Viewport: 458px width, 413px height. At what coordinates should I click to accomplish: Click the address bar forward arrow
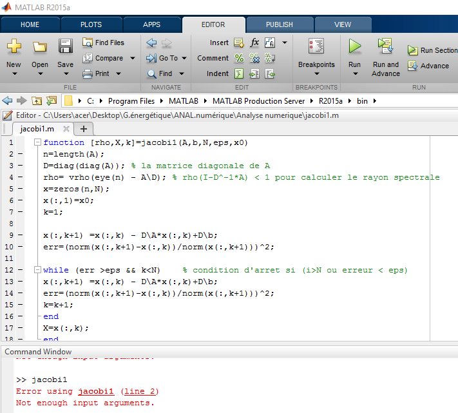point(22,101)
